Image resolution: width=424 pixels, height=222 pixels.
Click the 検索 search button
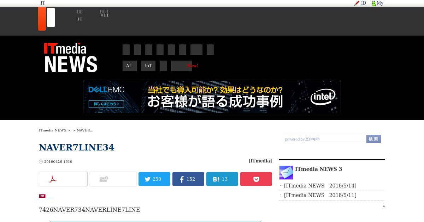373,139
